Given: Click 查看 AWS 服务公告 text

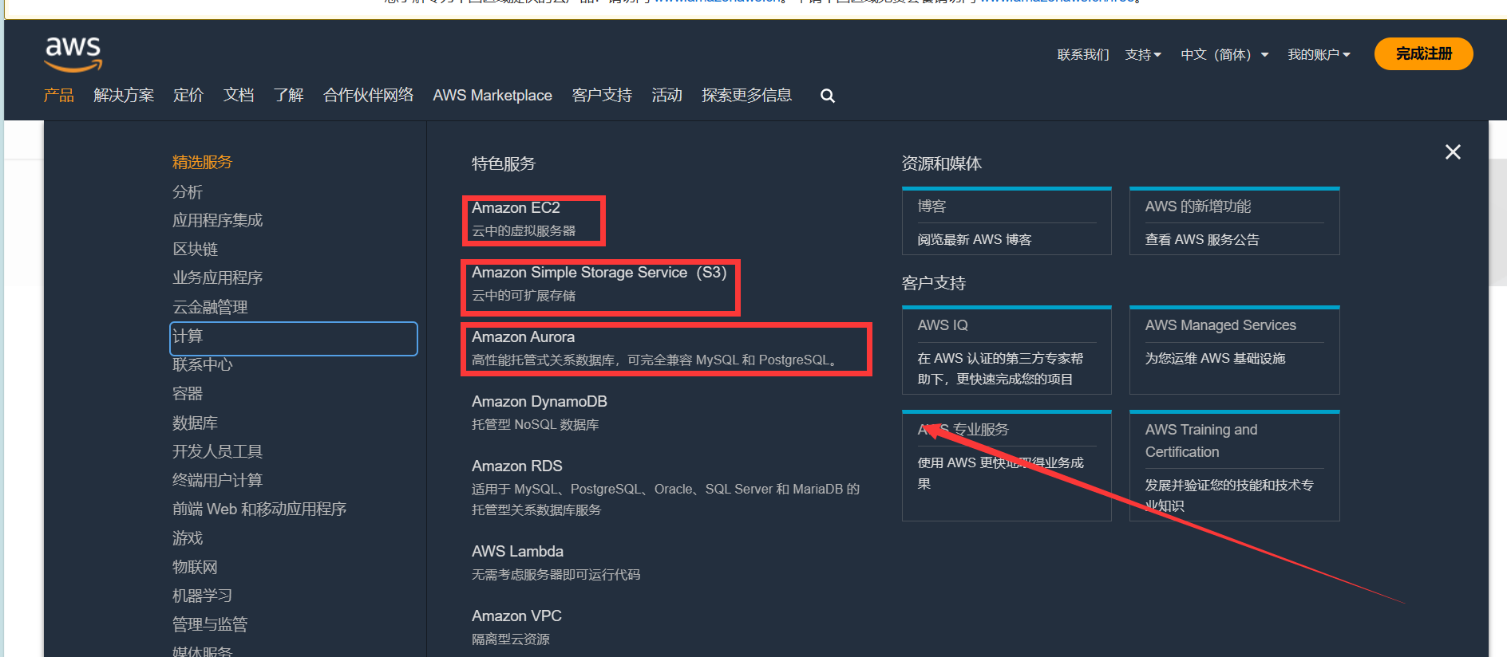Looking at the screenshot, I should [x=1202, y=240].
